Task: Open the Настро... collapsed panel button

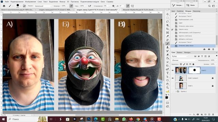Action: click(x=178, y=5)
